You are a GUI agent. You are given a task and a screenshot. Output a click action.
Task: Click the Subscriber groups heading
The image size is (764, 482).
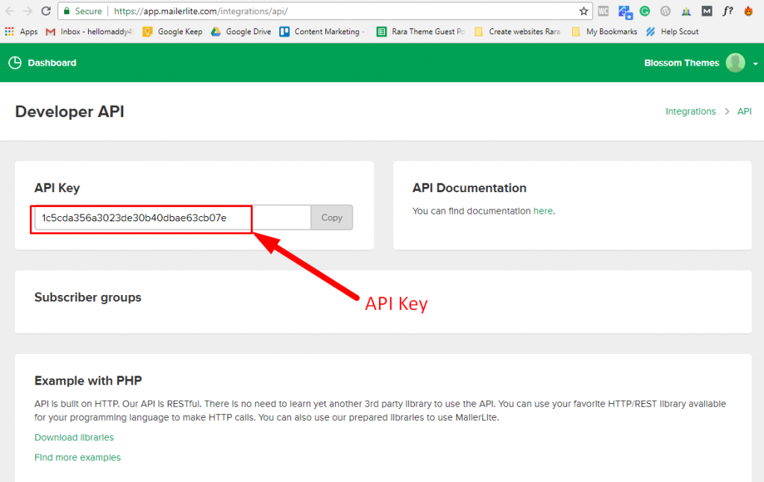click(x=88, y=297)
